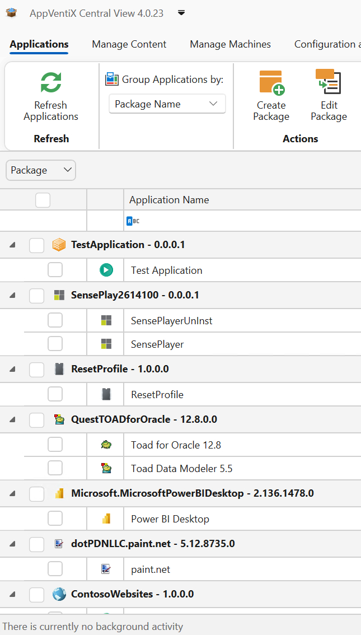The height and width of the screenshot is (635, 361).
Task: Open the AppVentiX title dropdown arrow
Action: pyautogui.click(x=181, y=13)
